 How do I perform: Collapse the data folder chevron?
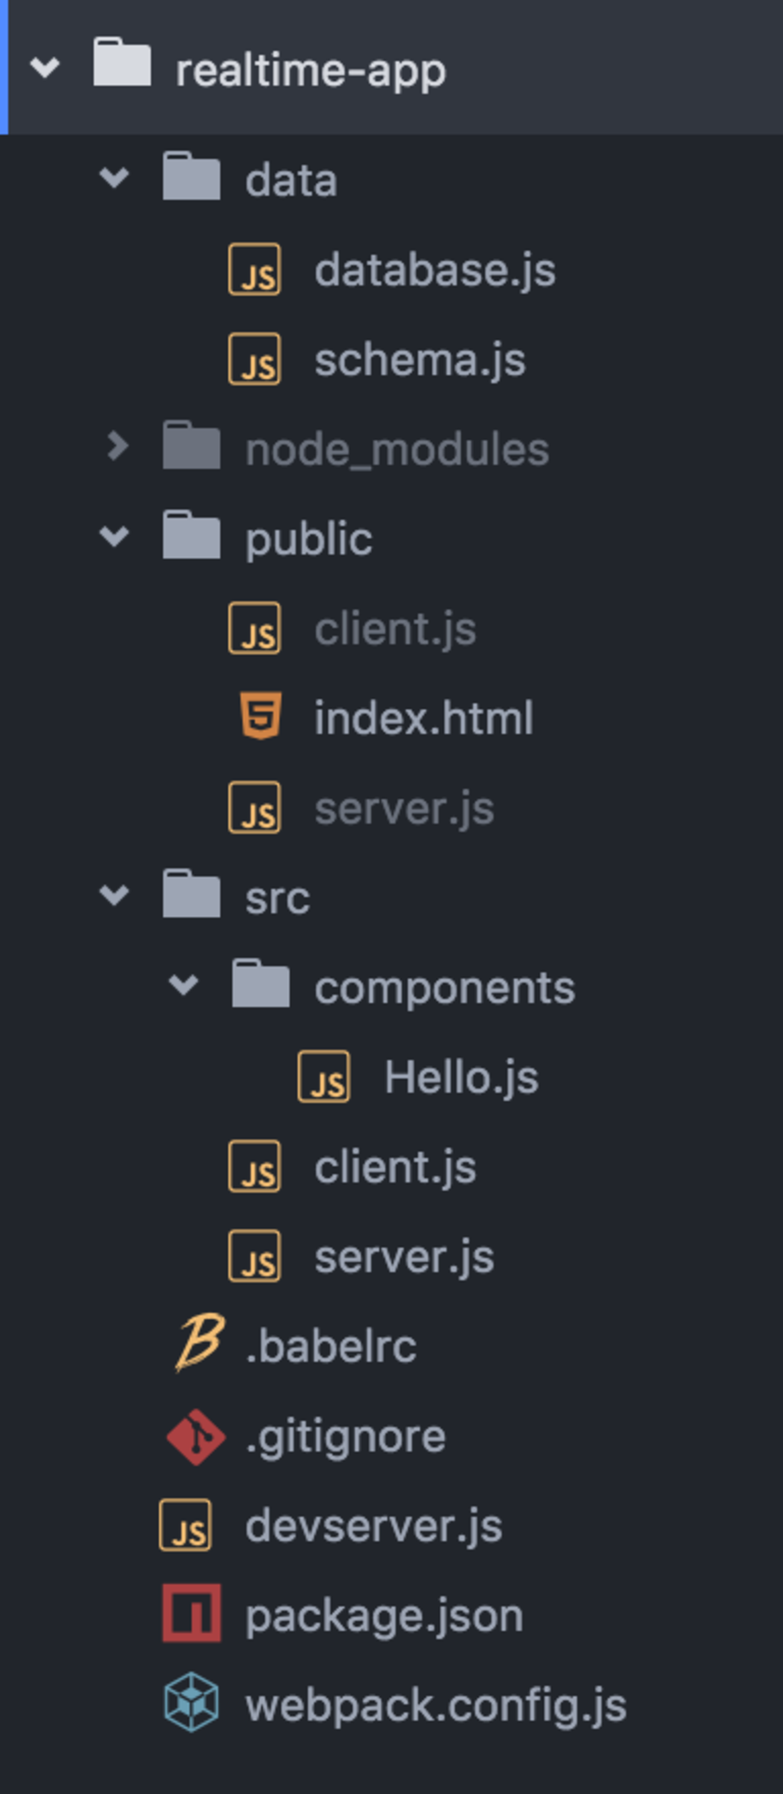114,178
